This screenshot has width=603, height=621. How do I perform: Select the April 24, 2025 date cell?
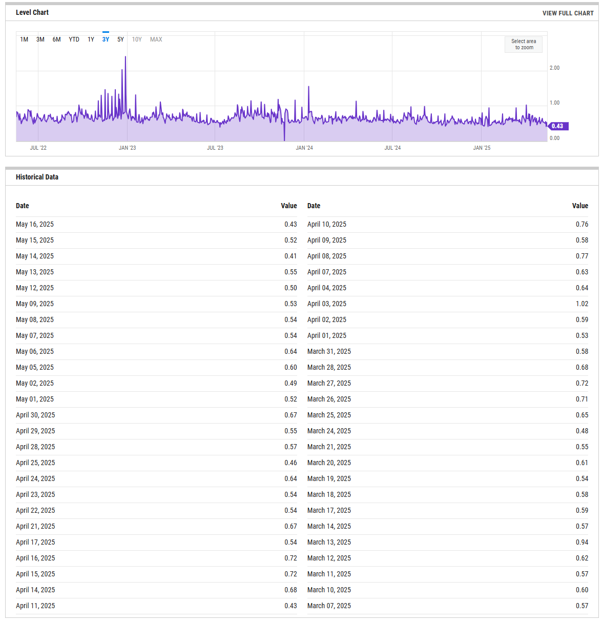coord(35,478)
